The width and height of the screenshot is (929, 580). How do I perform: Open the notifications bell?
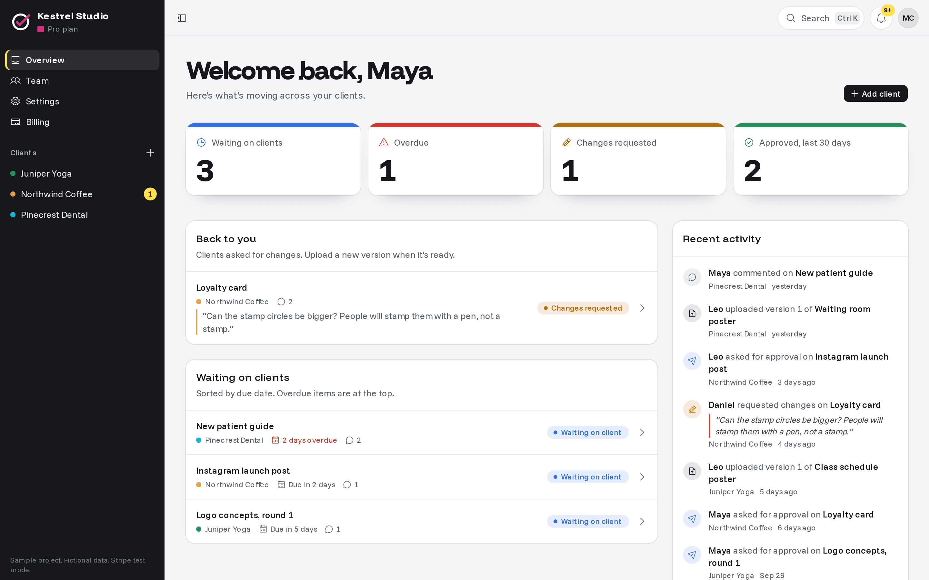click(x=881, y=18)
